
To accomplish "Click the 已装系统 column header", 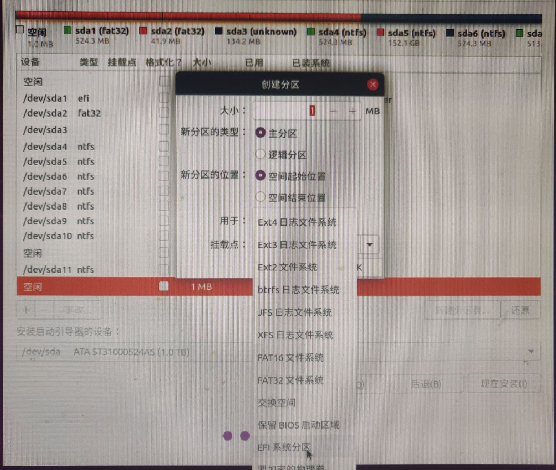I will pos(310,63).
